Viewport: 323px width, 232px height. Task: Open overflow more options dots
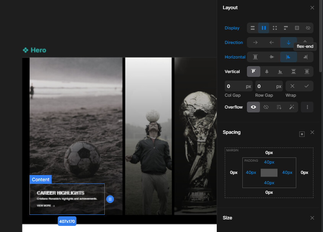tap(307, 107)
